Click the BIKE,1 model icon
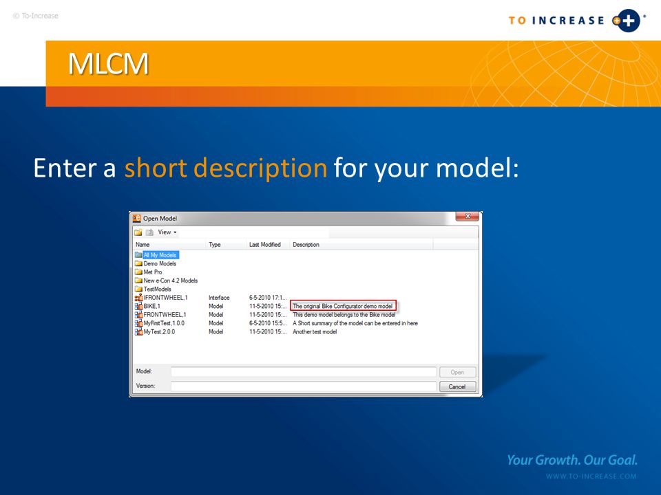 [x=138, y=306]
